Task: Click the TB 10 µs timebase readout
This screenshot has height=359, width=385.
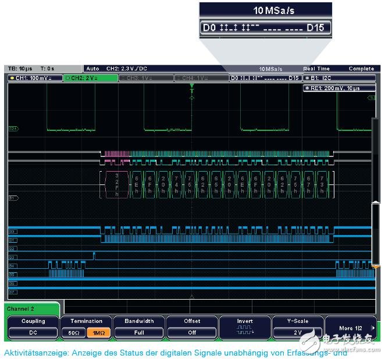Action: tap(21, 69)
